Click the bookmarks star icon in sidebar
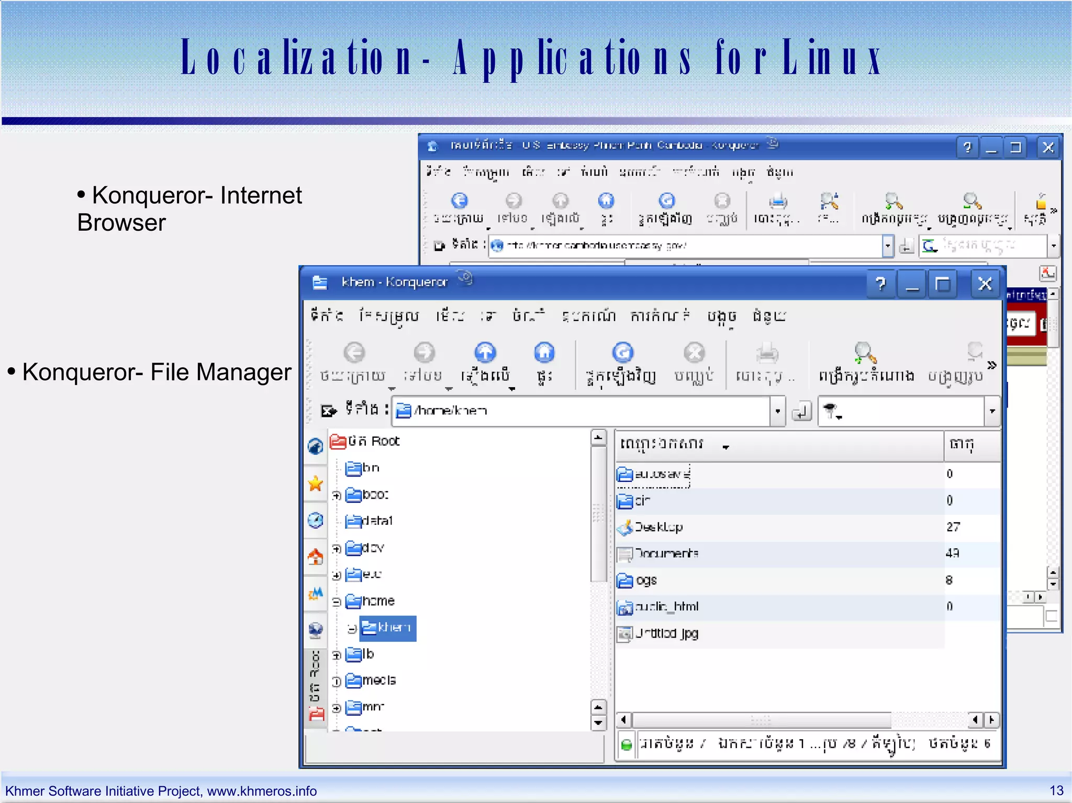This screenshot has width=1072, height=803. click(x=316, y=484)
